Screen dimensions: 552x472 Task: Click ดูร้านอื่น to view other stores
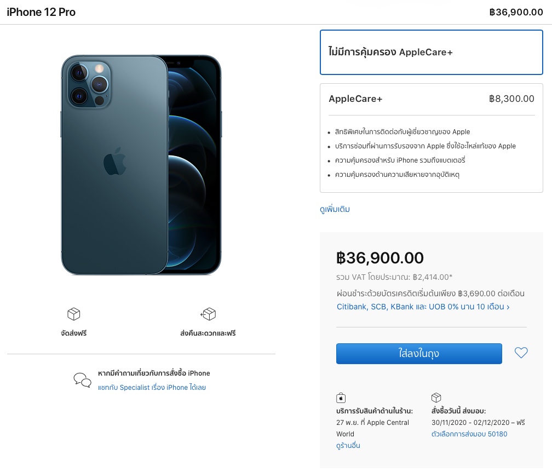[x=348, y=446]
